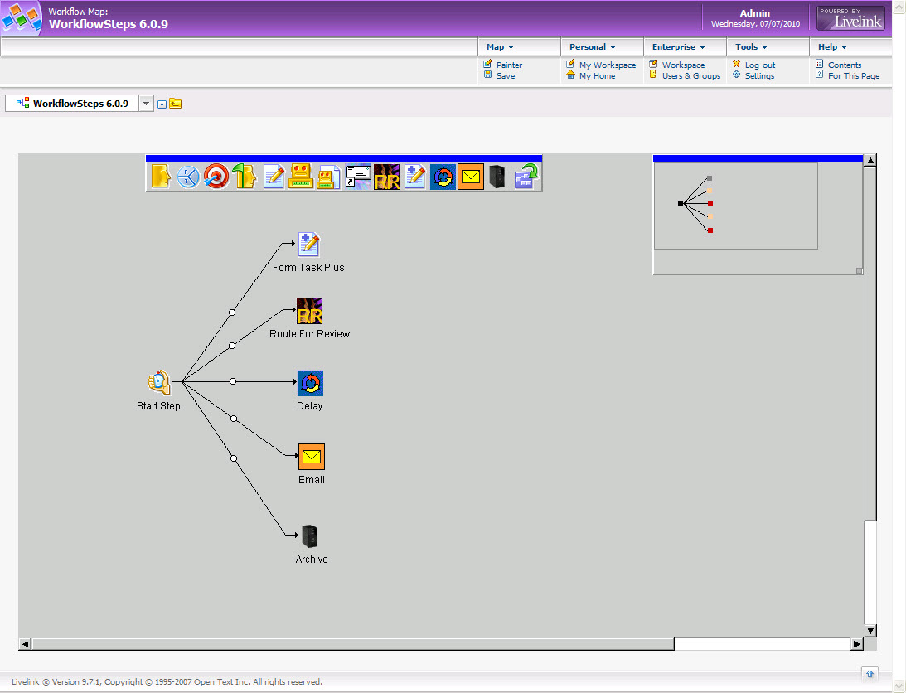Click the link handle on Email connector

pyautogui.click(x=234, y=419)
